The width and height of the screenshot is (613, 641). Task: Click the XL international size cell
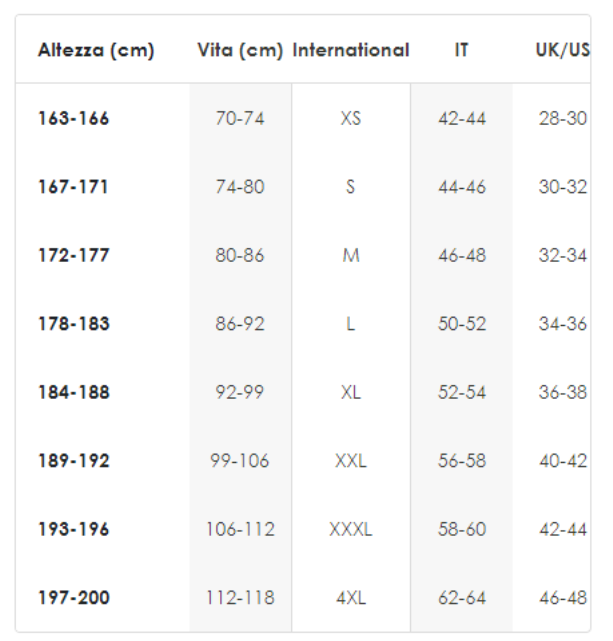(x=351, y=392)
